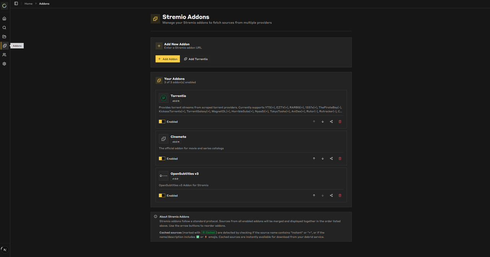This screenshot has width=490, height=257.
Task: Click the OpenSubtitles v3 title
Action: [185, 174]
